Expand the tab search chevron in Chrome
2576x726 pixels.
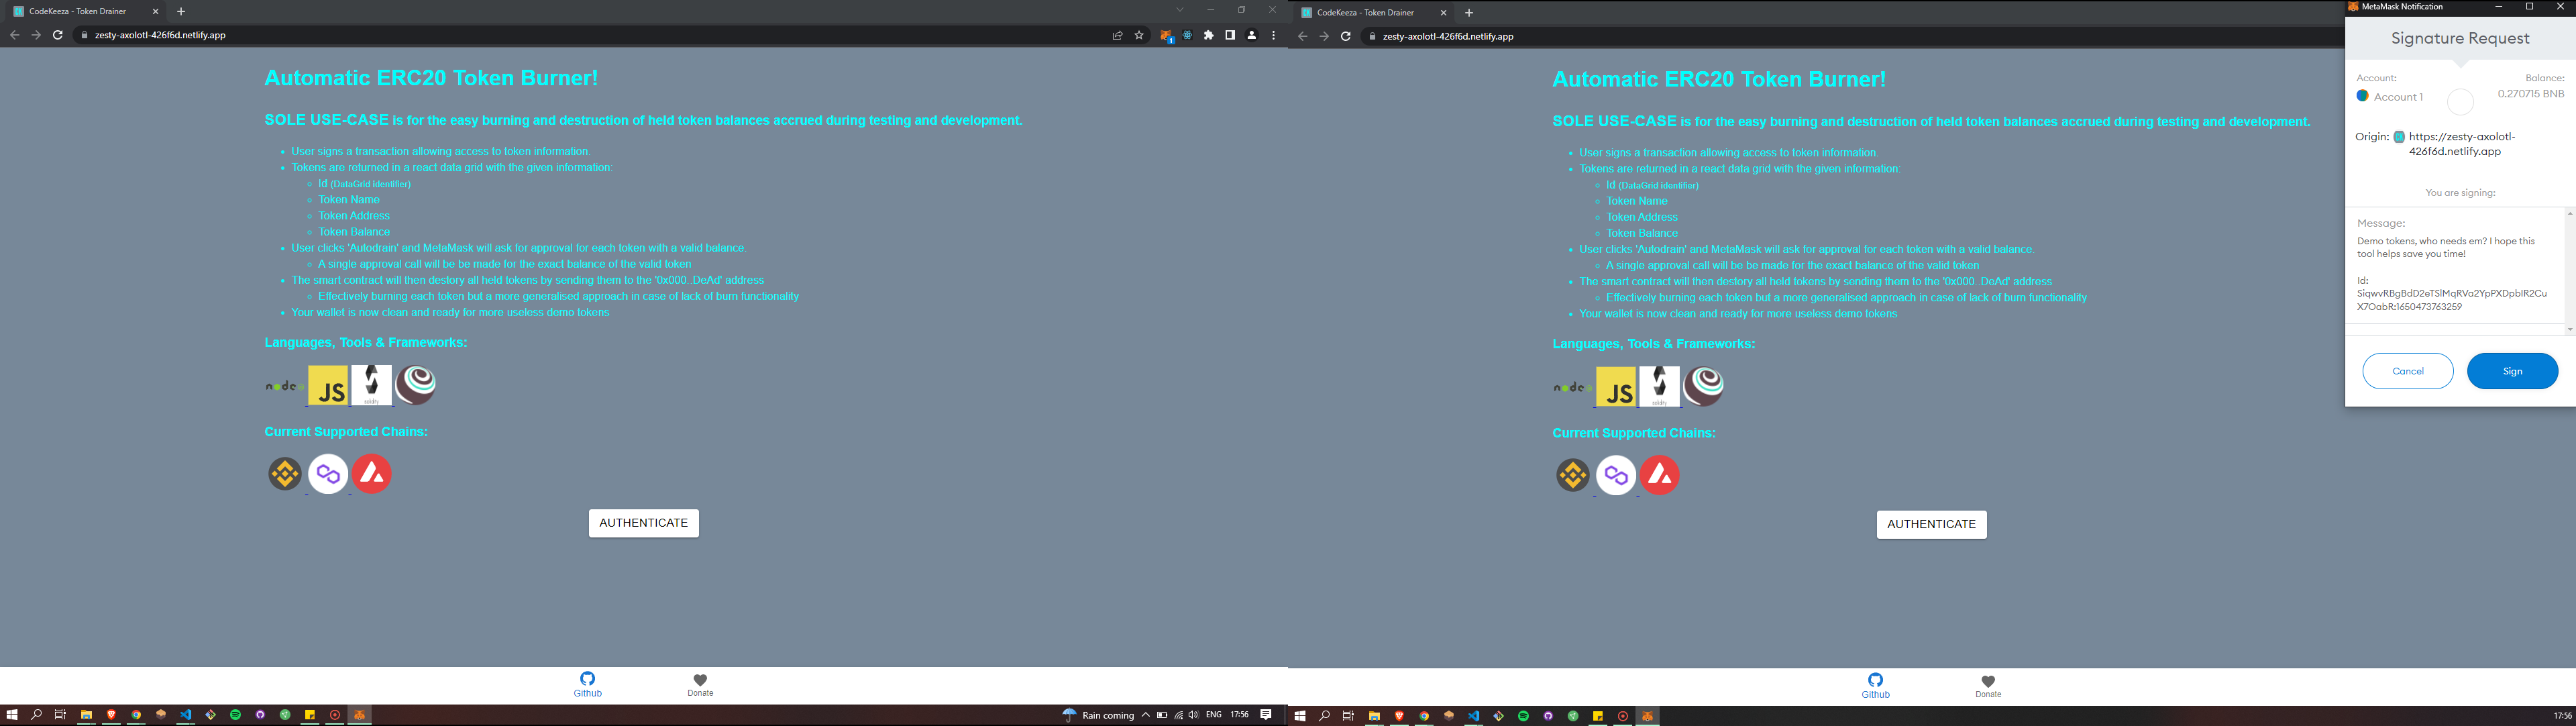click(x=1179, y=10)
